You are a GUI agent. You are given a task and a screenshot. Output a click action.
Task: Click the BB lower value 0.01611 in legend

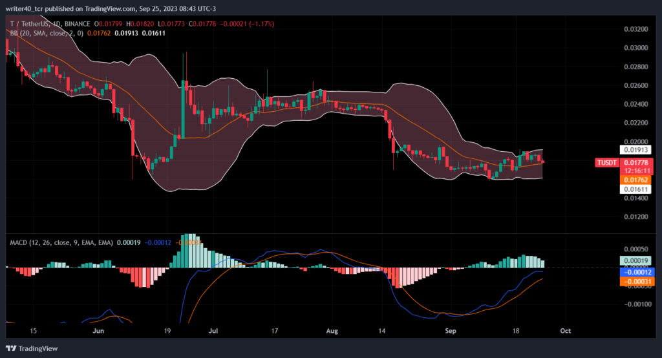click(154, 33)
